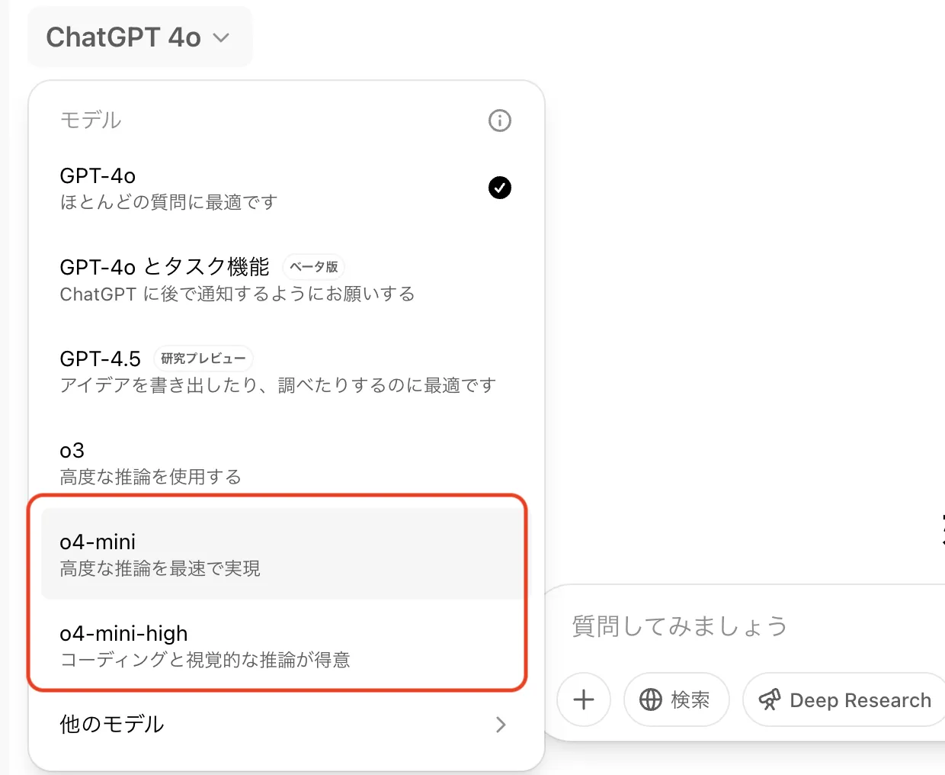Open the ChatGPT 4o model picker
This screenshot has height=775, width=945.
139,37
